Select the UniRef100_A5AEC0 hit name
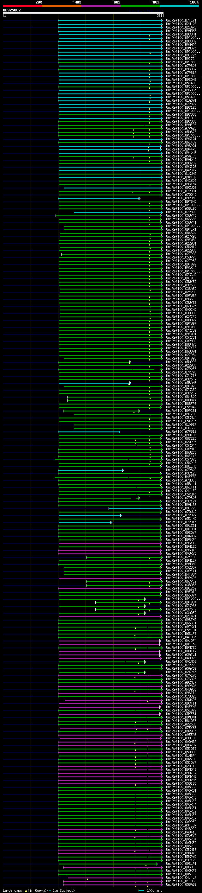 point(181,156)
